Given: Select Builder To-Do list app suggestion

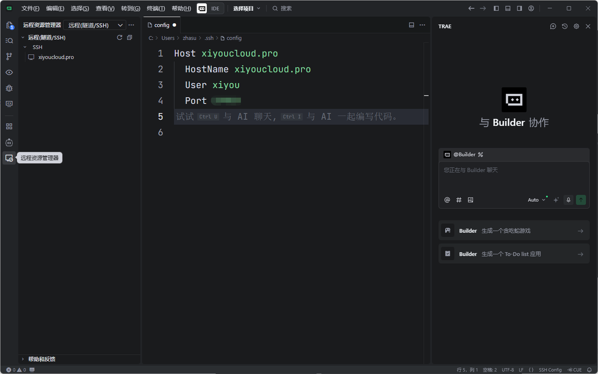Looking at the screenshot, I should [x=514, y=254].
